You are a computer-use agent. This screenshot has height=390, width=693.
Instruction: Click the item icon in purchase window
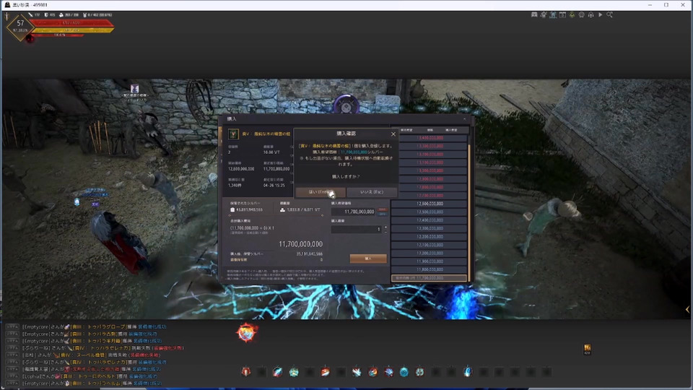point(233,134)
